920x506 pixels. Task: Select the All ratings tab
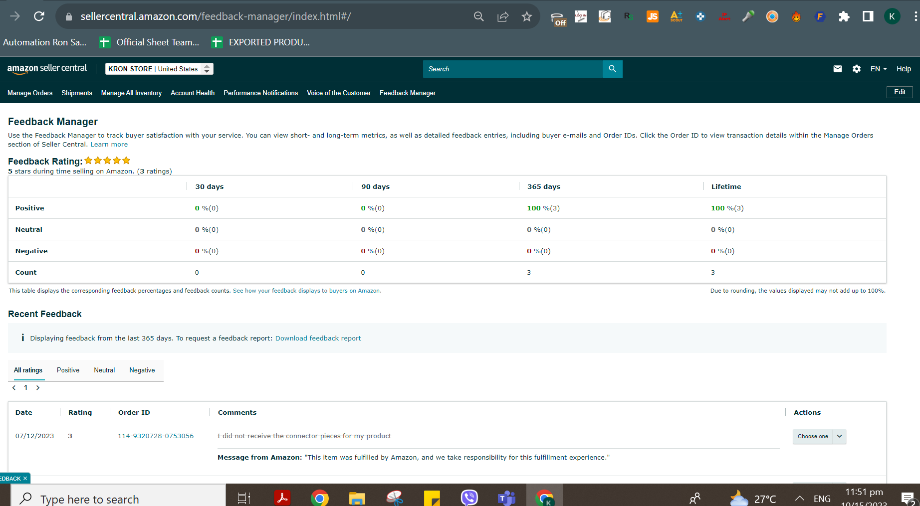pyautogui.click(x=28, y=370)
